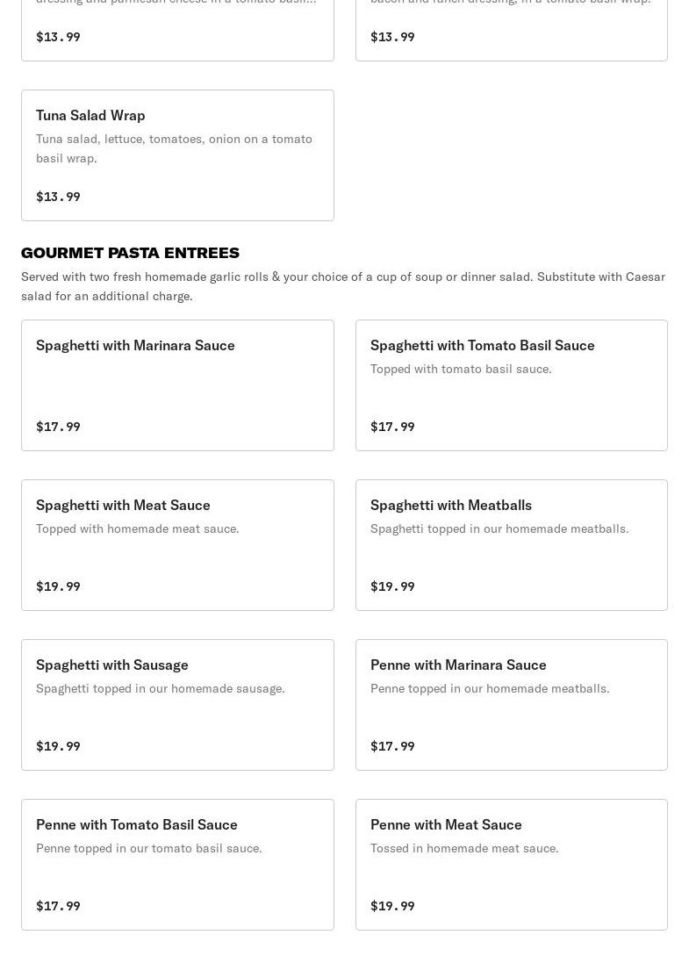Click the $13.99 price under Tuna Salad Wrap
Viewport: 689px width, 956px height.
point(58,197)
